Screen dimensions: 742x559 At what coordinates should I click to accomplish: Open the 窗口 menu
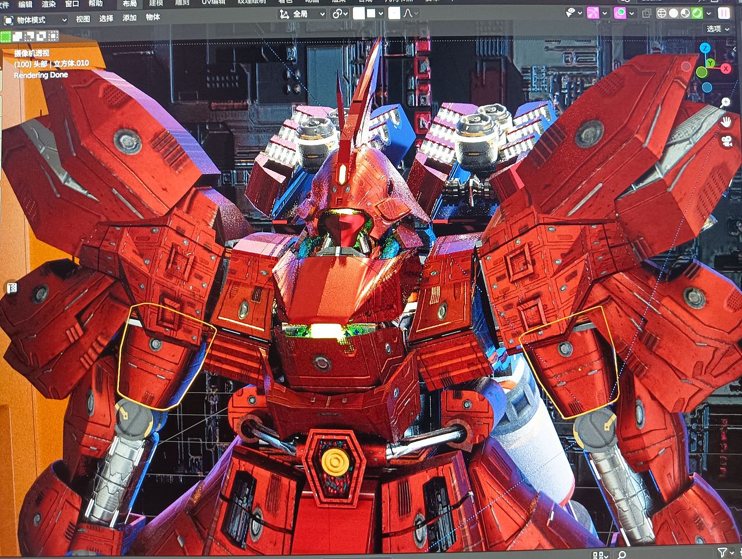[x=72, y=3]
